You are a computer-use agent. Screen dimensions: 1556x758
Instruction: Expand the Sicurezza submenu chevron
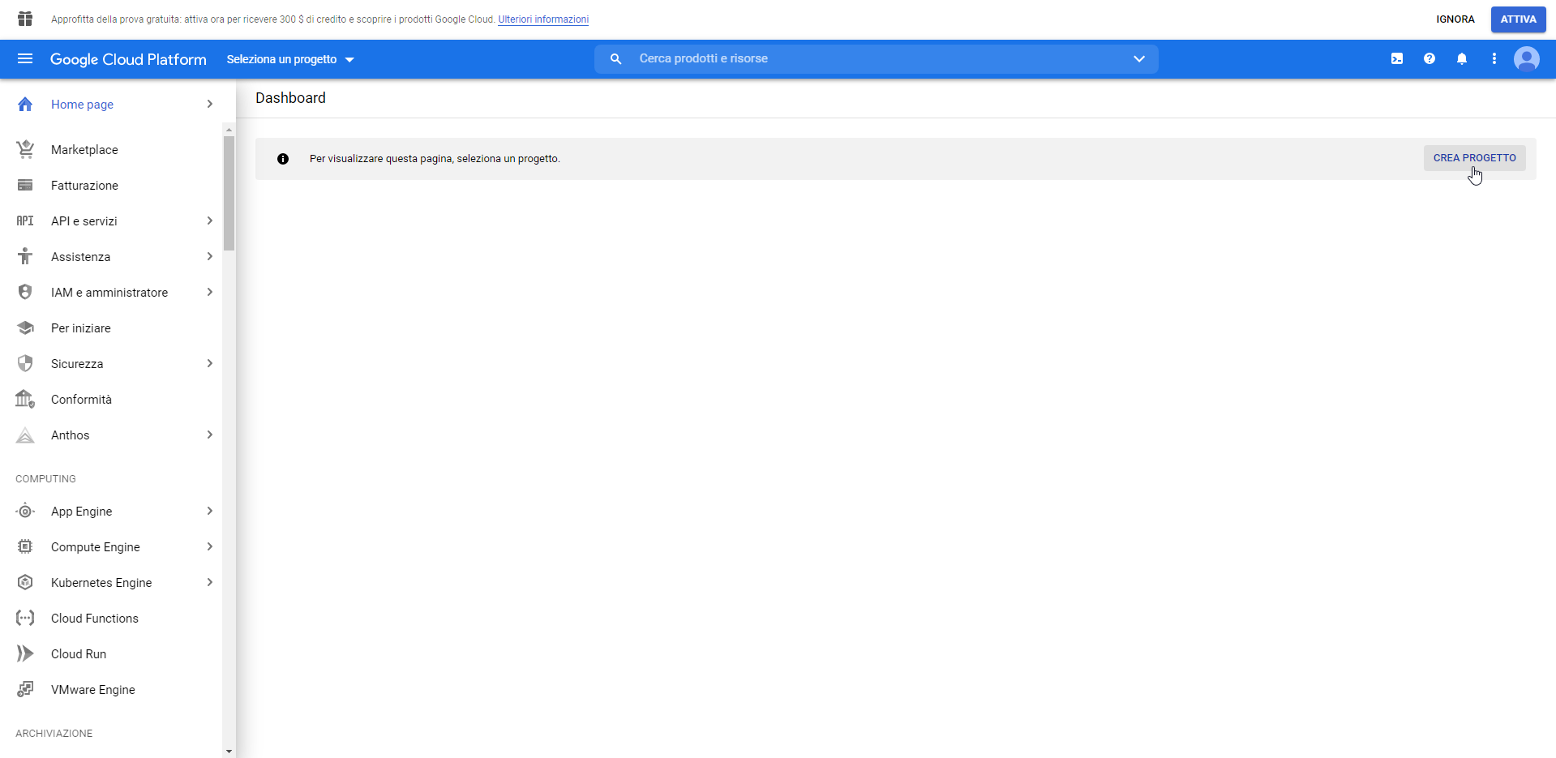click(x=210, y=363)
